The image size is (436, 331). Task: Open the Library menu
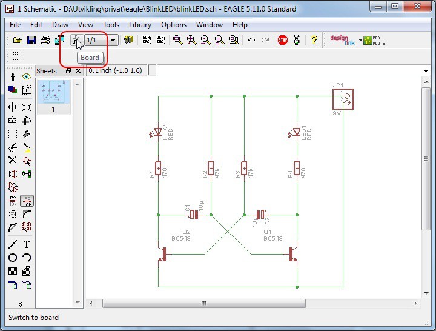click(140, 25)
